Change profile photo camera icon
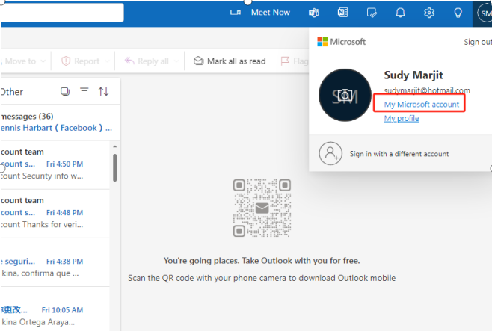Image resolution: width=492 pixels, height=331 pixels. point(344,95)
